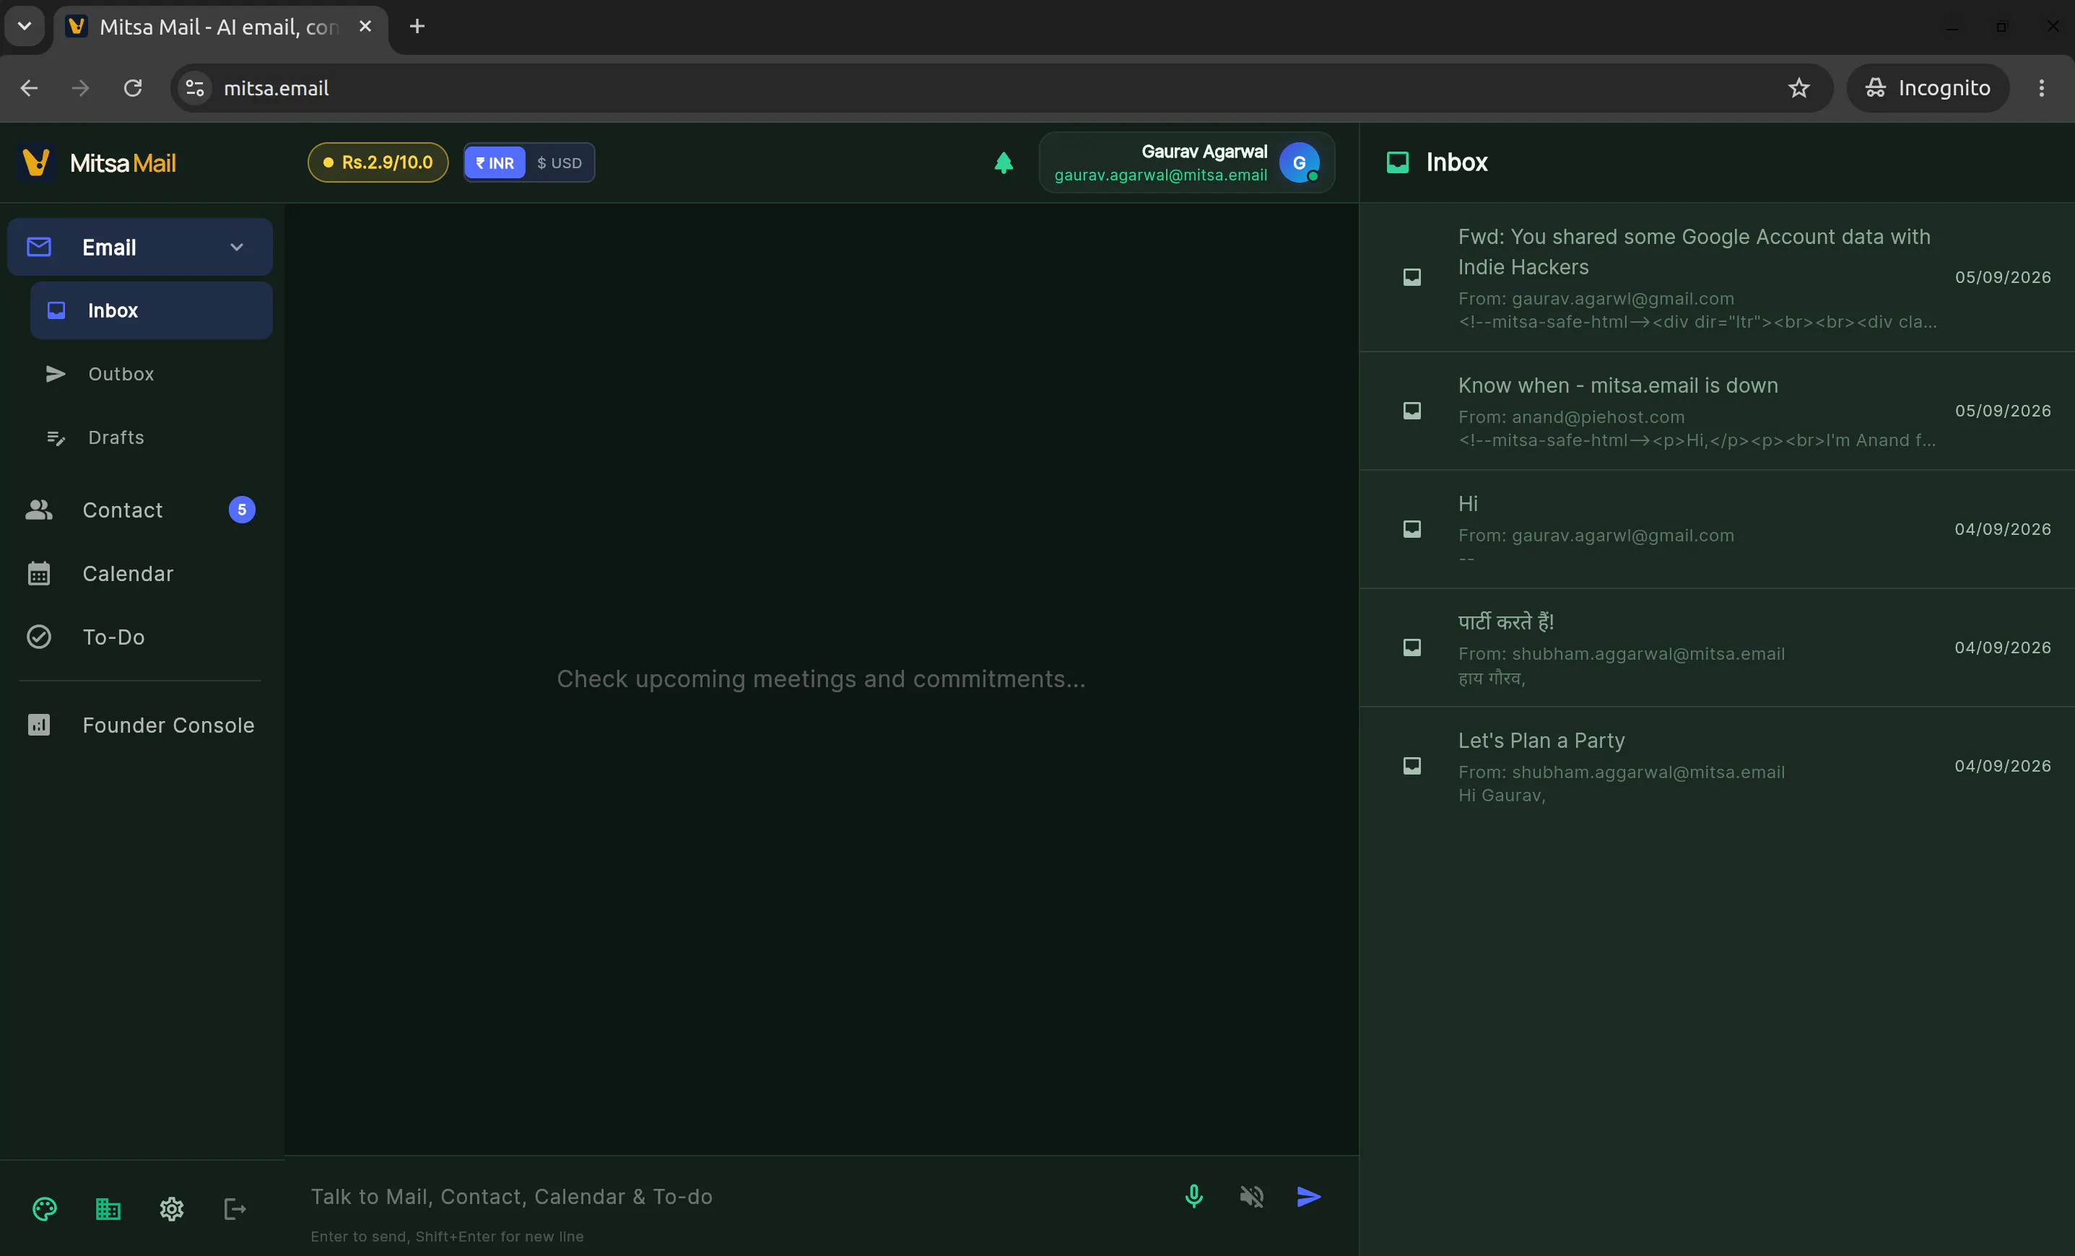This screenshot has width=2075, height=1256.
Task: Reload the page with refresh icon
Action: (x=133, y=87)
